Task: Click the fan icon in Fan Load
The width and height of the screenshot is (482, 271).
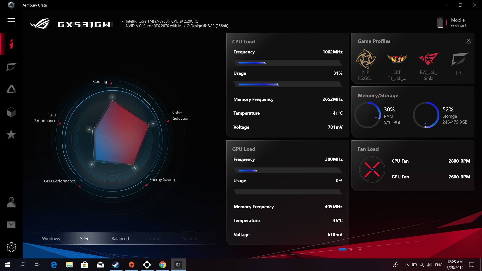Action: [372, 169]
